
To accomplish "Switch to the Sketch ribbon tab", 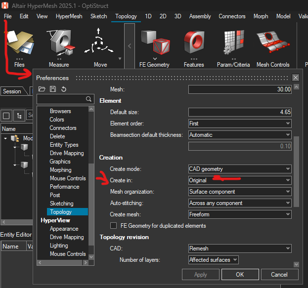I will coord(98,16).
